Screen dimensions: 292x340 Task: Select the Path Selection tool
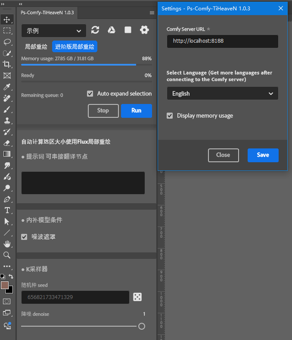pos(7,222)
